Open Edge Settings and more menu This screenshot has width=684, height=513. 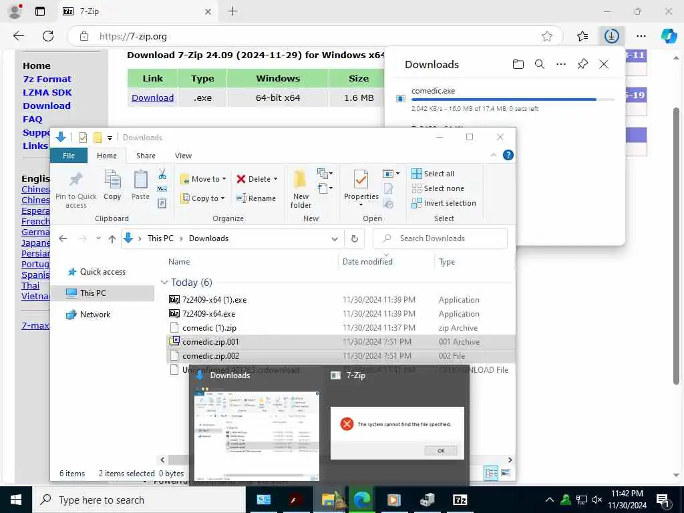pos(641,36)
